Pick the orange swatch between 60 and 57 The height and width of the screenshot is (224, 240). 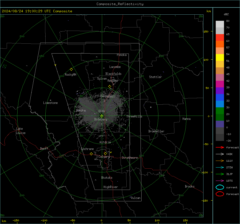[x=220, y=44]
